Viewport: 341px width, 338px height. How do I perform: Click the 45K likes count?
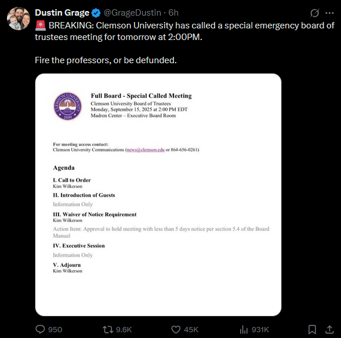[x=191, y=330]
